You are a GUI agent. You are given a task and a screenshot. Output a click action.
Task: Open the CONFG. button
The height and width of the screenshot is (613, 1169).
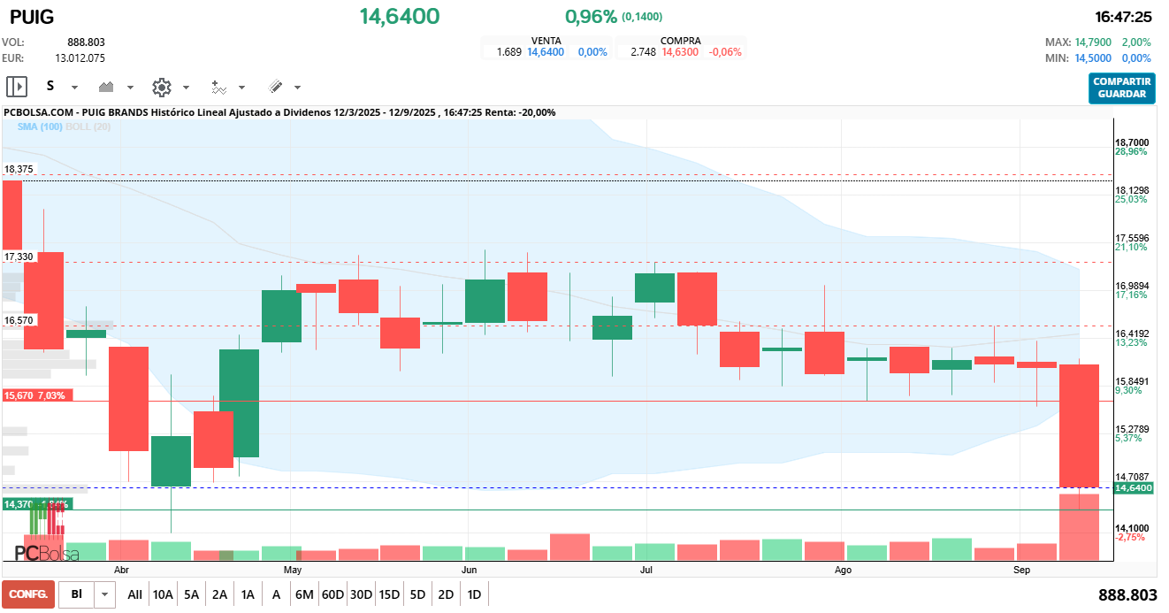click(x=28, y=594)
